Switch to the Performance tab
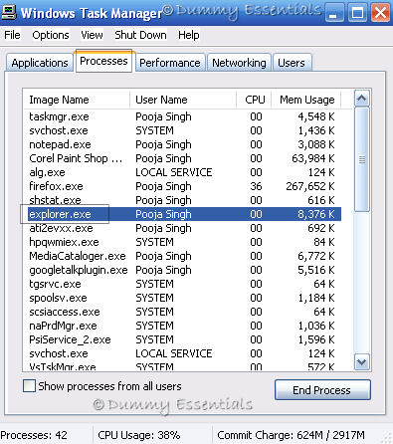 tap(170, 63)
